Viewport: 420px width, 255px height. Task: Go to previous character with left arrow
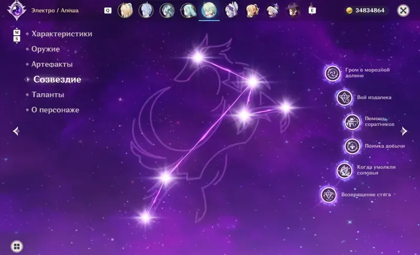tap(16, 131)
